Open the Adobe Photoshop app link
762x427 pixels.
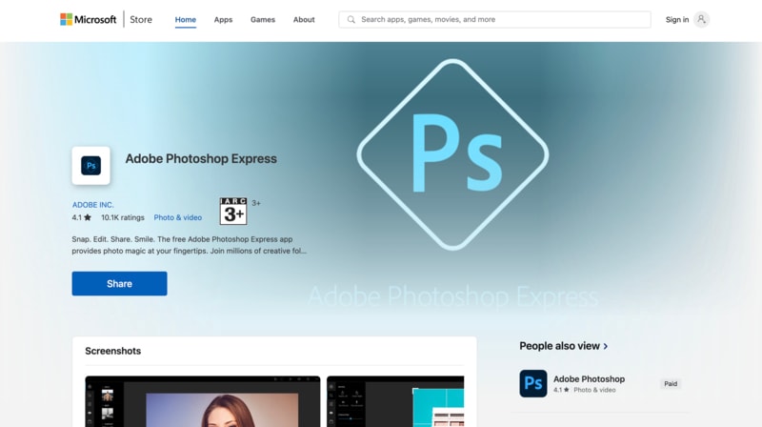[x=589, y=378]
